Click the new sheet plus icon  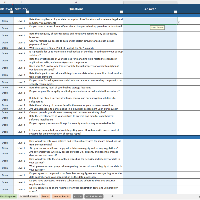point(112,197)
